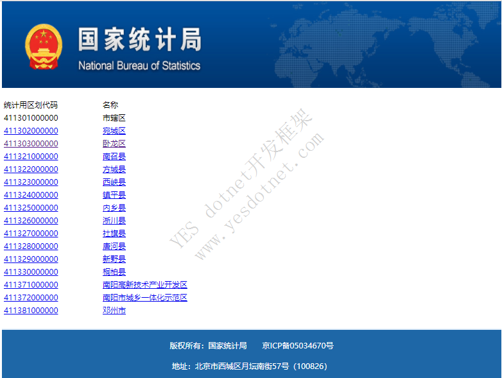
Task: Click code 411328000000
Action: pyautogui.click(x=31, y=246)
